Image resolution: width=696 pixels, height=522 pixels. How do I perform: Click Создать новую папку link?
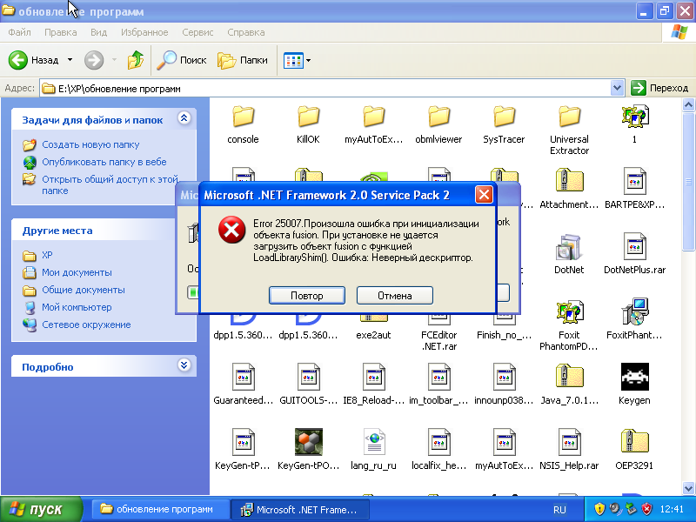pos(90,144)
